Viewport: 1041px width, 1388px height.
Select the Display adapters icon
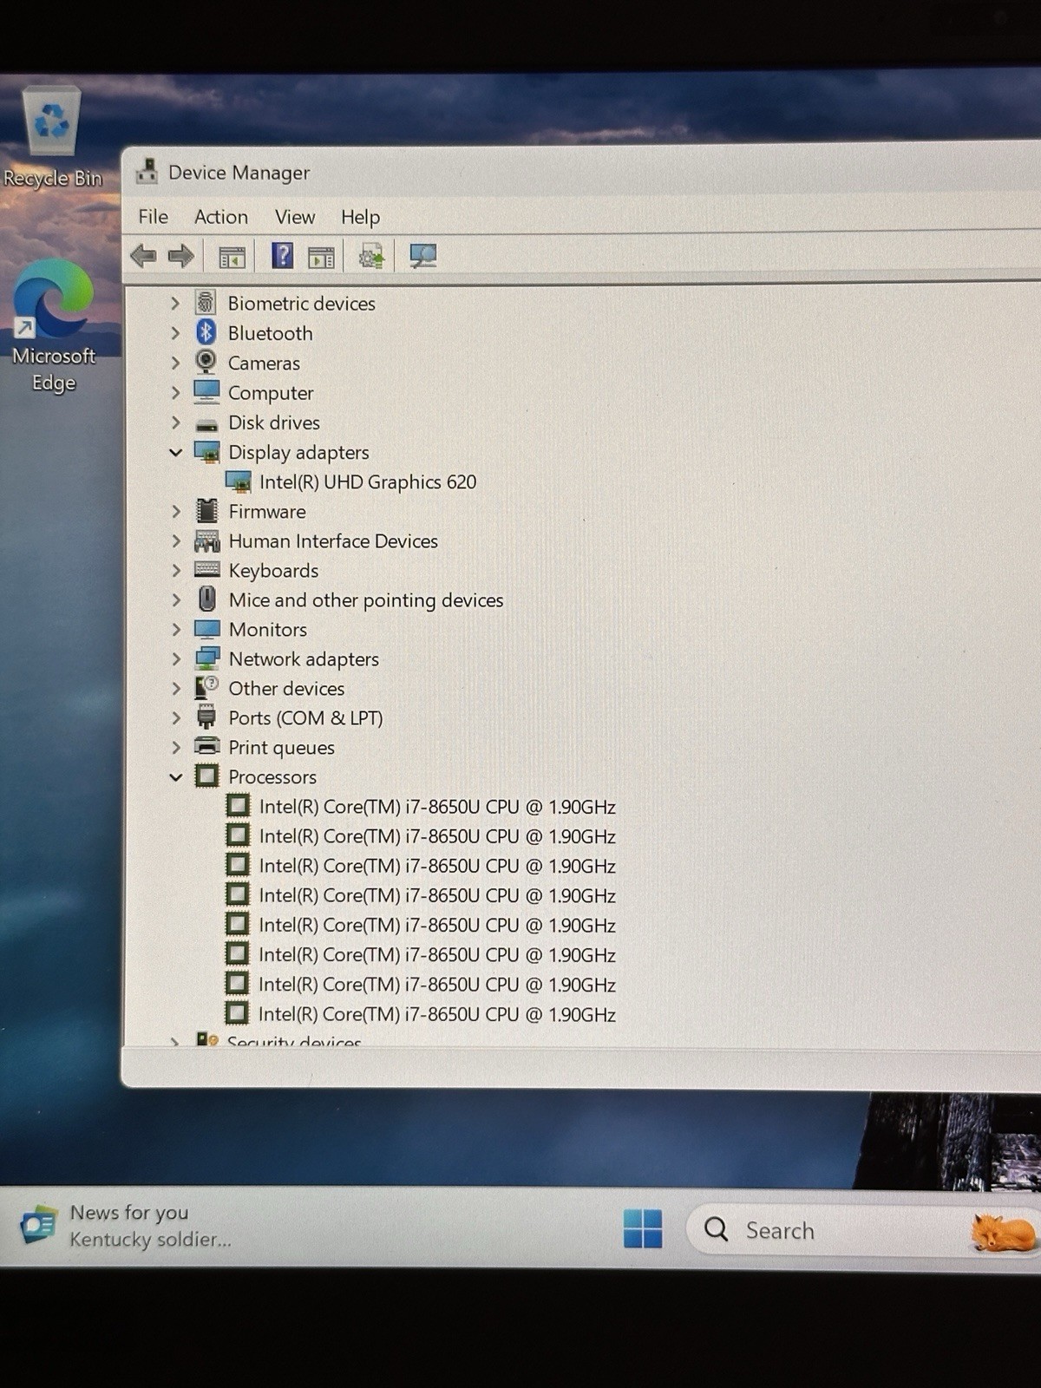pos(206,451)
